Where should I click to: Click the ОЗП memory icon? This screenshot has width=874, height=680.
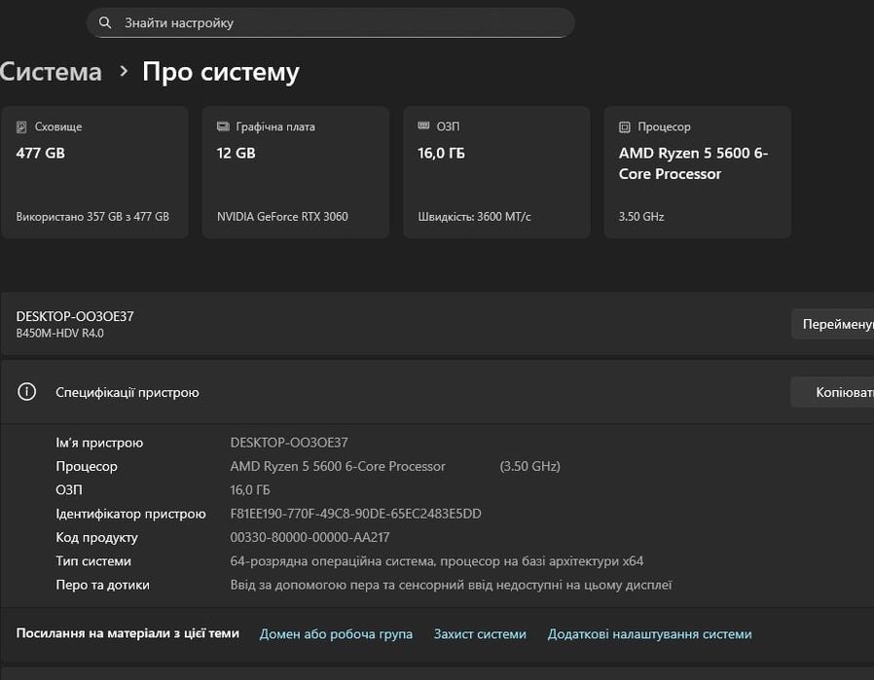pyautogui.click(x=423, y=126)
